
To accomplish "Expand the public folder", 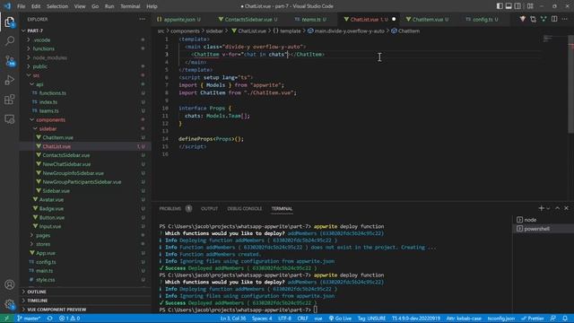I will 85,66.
